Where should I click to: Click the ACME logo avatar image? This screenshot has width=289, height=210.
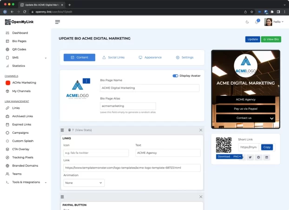pos(78,90)
